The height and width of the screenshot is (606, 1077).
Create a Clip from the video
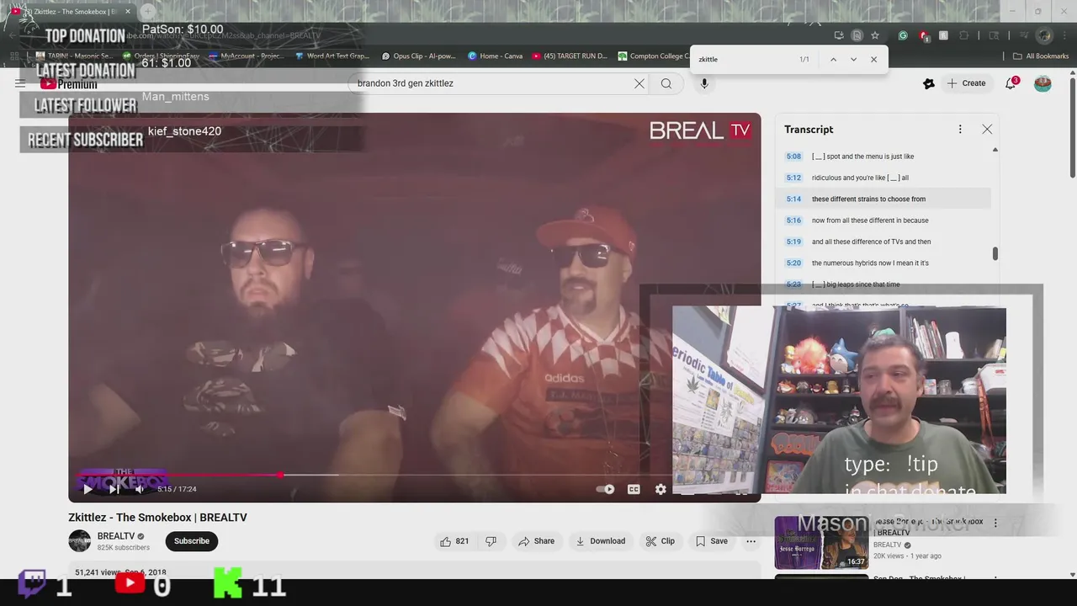click(661, 541)
